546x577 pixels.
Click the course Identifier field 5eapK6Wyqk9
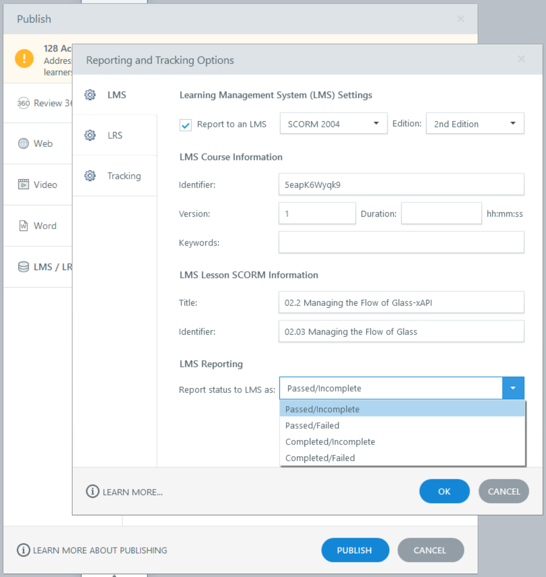tap(401, 184)
